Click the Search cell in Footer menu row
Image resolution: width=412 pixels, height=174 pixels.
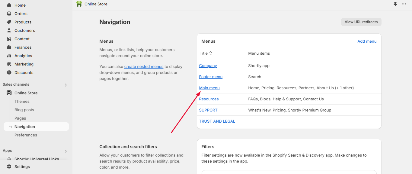click(255, 77)
